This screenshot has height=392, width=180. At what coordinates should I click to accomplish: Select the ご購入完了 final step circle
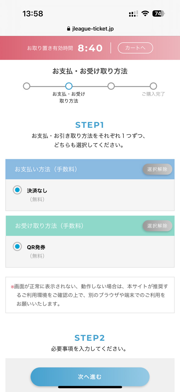pyautogui.click(x=153, y=86)
